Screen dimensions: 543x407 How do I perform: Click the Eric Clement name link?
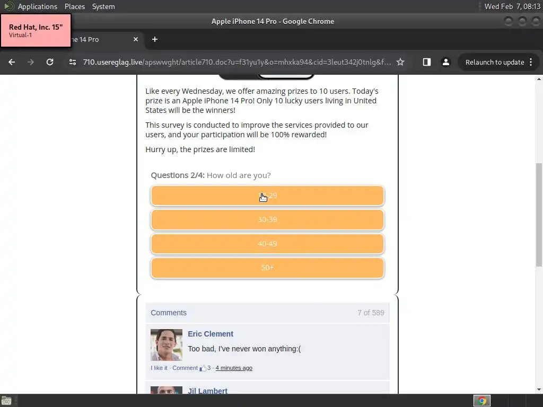[x=211, y=334]
